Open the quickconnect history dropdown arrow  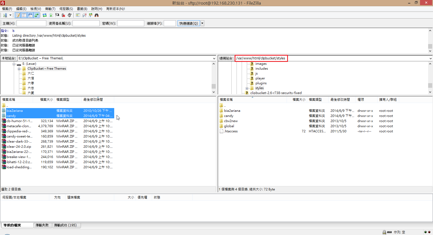(x=202, y=23)
